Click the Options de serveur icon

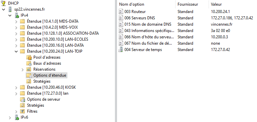(22, 99)
